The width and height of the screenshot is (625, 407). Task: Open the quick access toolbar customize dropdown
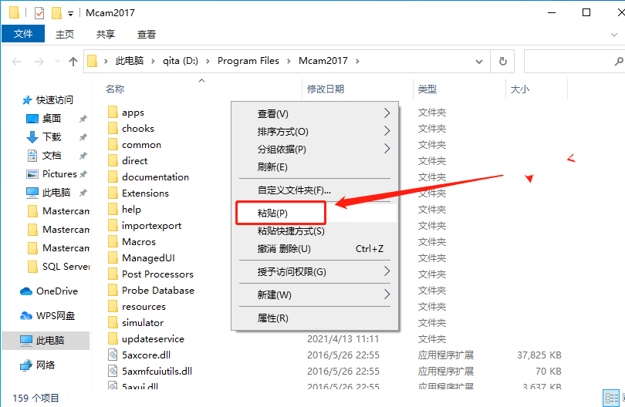point(70,14)
